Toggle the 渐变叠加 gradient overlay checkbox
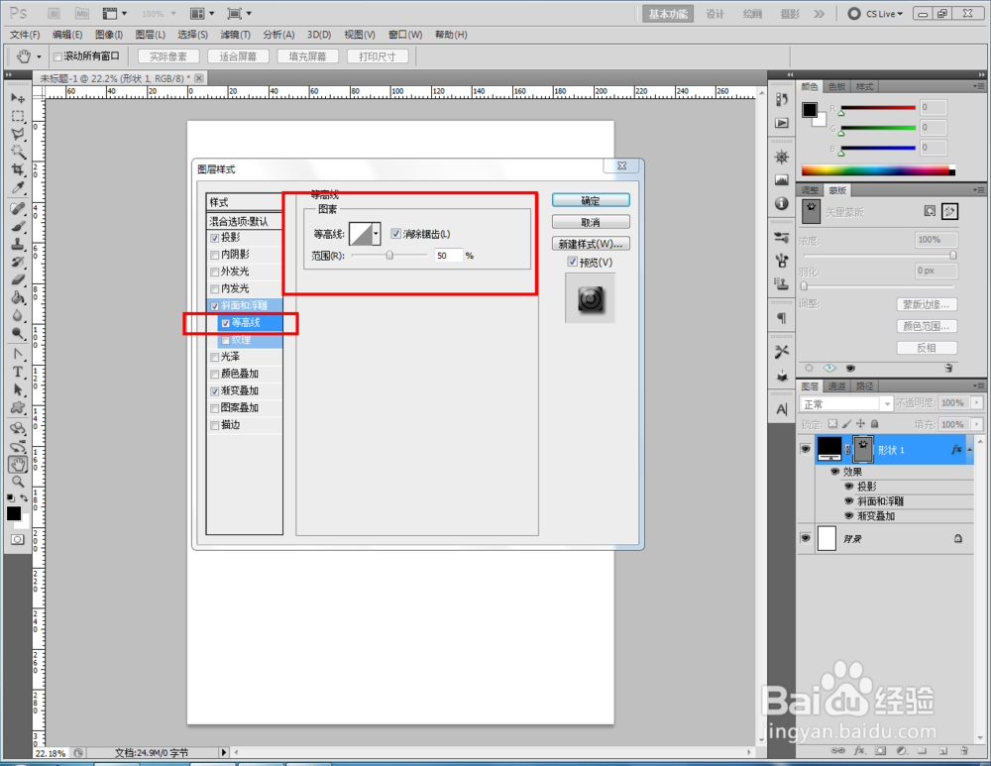This screenshot has height=766, width=991. [x=215, y=391]
